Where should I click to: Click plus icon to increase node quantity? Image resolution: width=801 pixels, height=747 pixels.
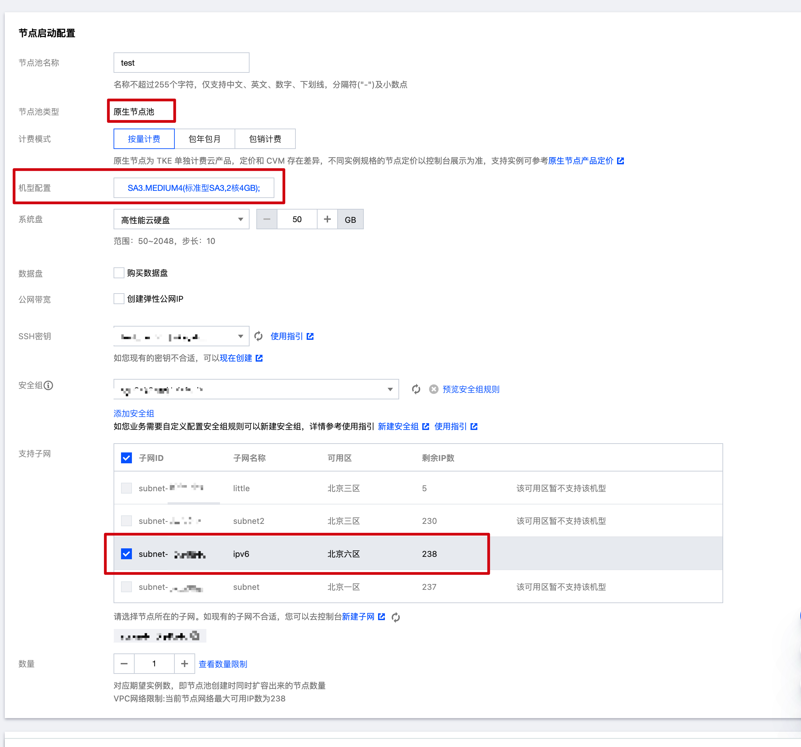pyautogui.click(x=185, y=664)
